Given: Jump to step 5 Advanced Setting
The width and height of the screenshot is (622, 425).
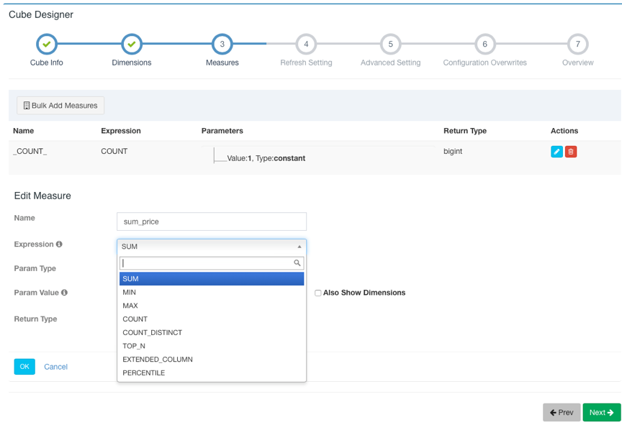Looking at the screenshot, I should pyautogui.click(x=390, y=45).
